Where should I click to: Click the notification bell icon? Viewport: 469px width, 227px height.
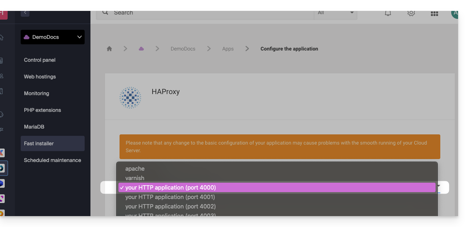pos(388,13)
